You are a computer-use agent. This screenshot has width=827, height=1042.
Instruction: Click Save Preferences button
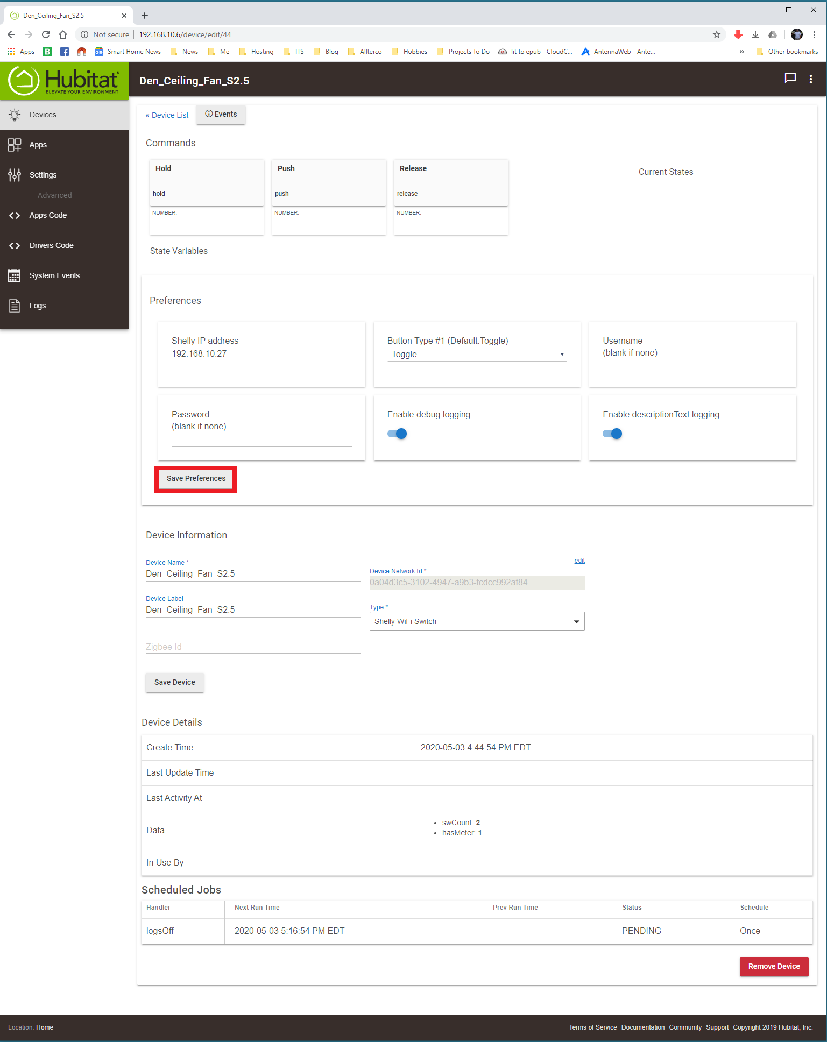pos(196,479)
